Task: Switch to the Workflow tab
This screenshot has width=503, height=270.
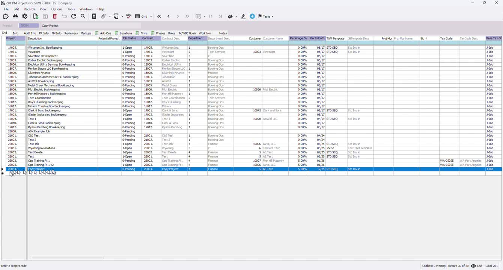Action: [x=205, y=33]
